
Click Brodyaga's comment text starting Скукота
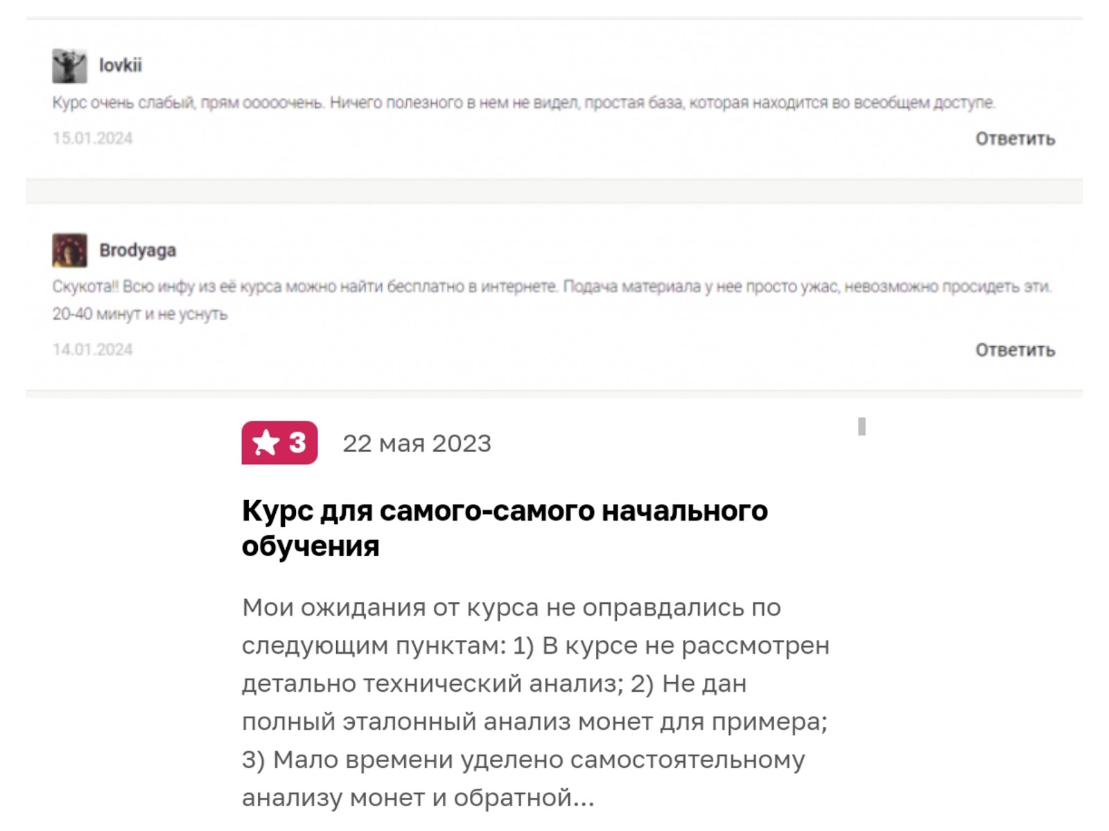pyautogui.click(x=552, y=300)
